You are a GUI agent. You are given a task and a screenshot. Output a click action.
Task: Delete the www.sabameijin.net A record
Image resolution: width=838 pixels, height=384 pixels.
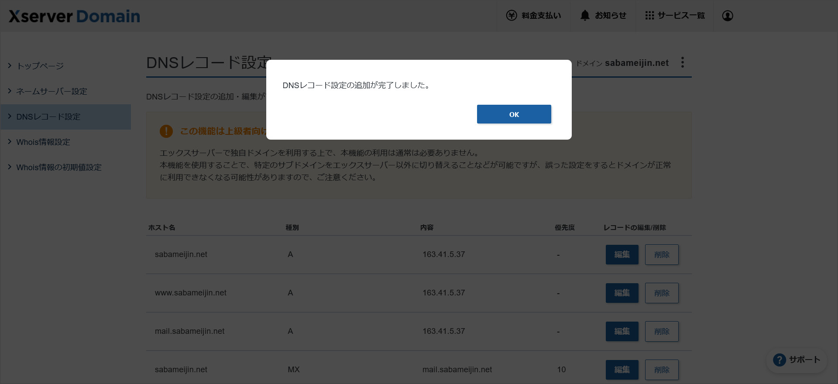[661, 293]
